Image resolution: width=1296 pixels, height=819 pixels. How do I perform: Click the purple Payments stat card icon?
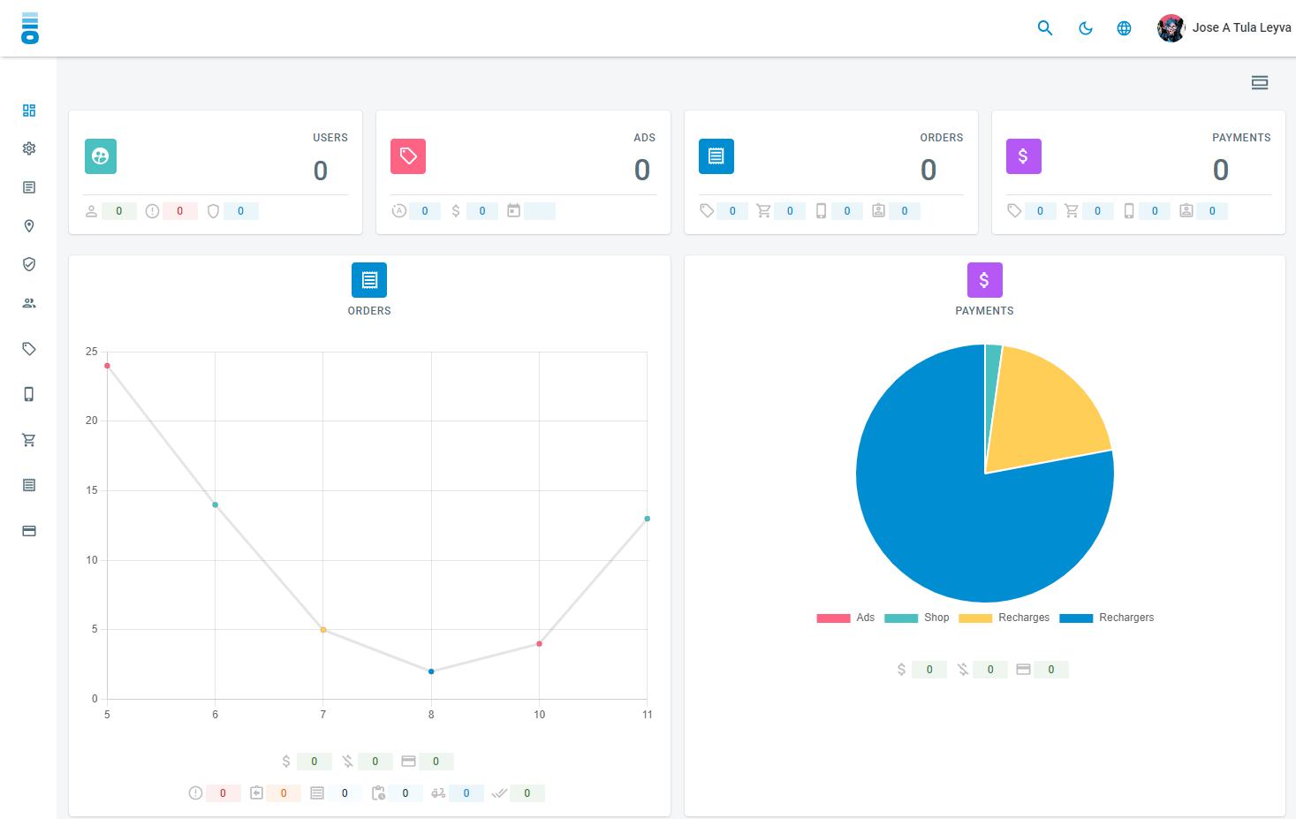[1023, 156]
